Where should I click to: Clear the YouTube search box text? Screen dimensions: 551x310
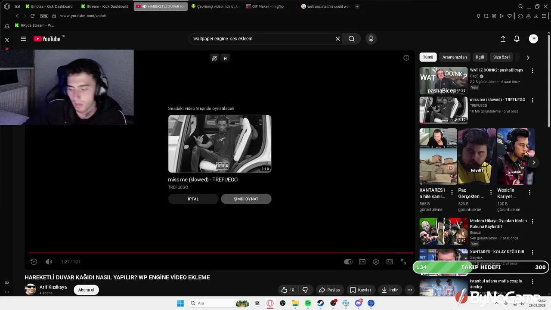point(337,39)
